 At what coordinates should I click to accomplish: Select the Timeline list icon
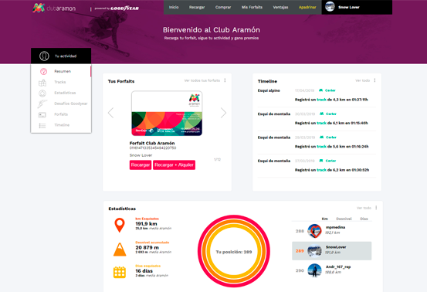tap(42, 125)
